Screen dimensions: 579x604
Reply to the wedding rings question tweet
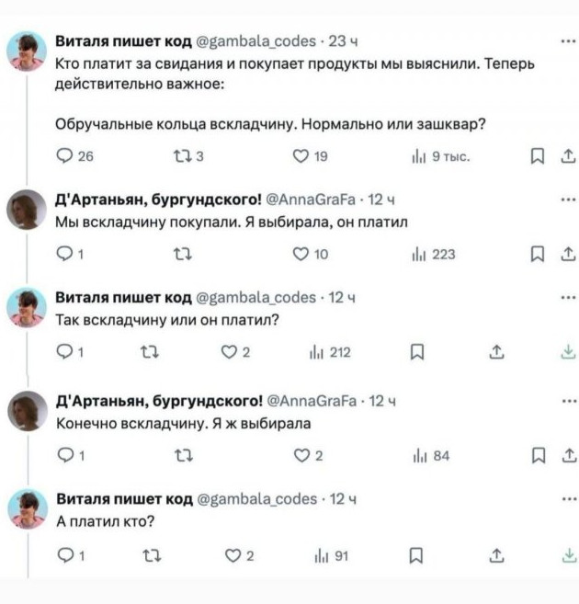click(x=63, y=157)
